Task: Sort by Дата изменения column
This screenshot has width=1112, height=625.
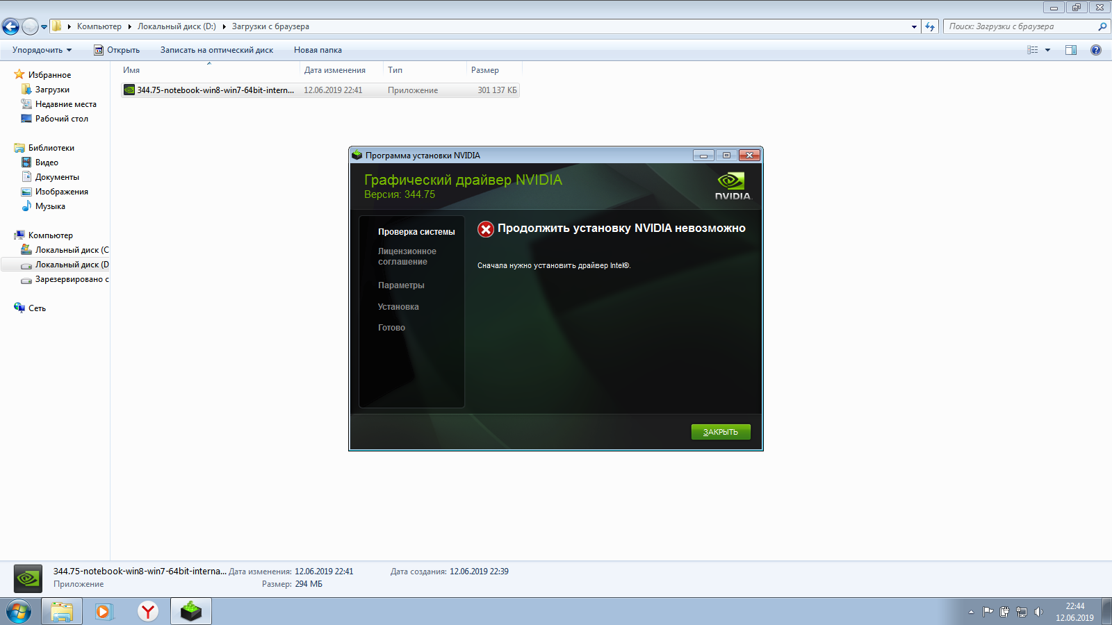Action: tap(342, 70)
